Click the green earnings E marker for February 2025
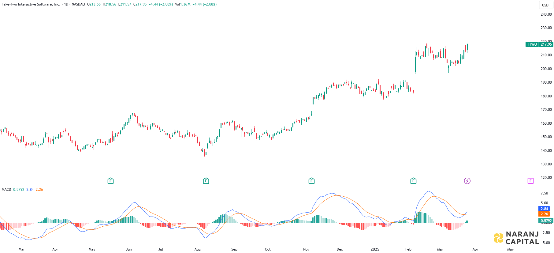Viewport: 554px width, 253px height. (413, 181)
